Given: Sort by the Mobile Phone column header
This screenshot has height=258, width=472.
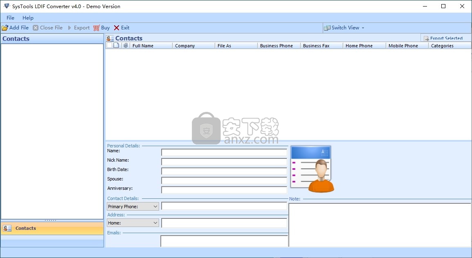Looking at the screenshot, I should coord(407,46).
